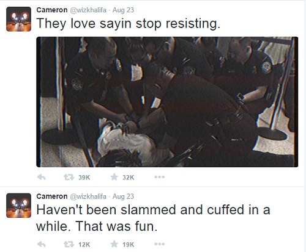Viewport: 306px width, 252px height.
Task: Open Cameron's name link in first tweet
Action: (52, 10)
